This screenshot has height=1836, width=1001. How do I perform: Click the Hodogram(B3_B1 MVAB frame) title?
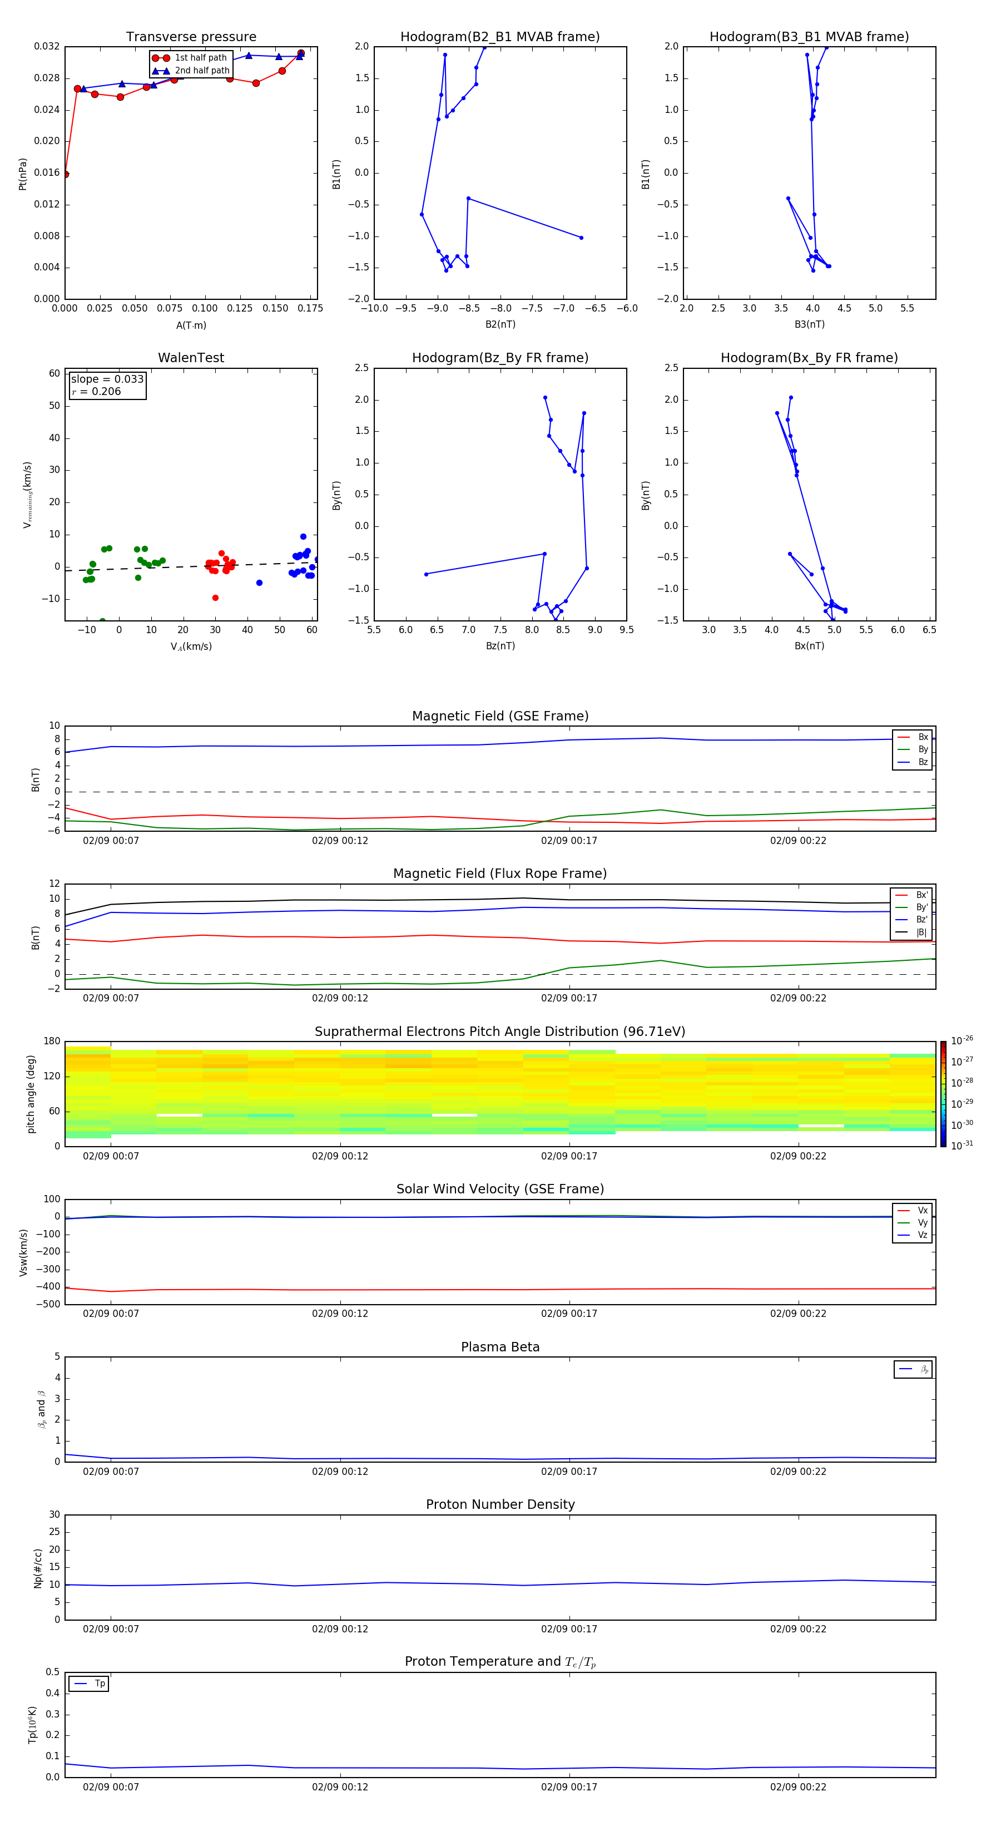pyautogui.click(x=809, y=37)
